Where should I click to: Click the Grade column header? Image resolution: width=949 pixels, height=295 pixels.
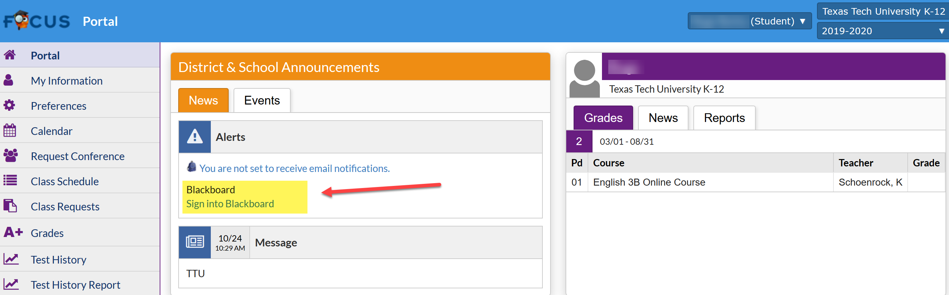click(x=926, y=163)
